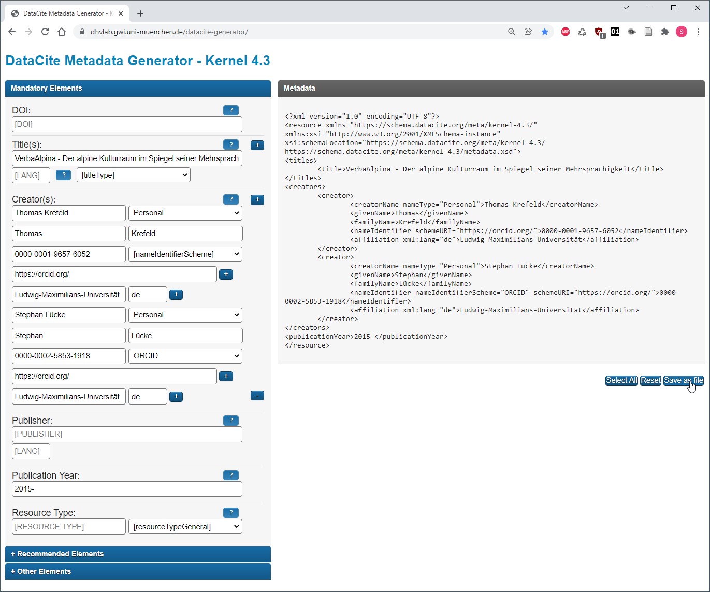Expand the Other Elements section
Image resolution: width=710 pixels, height=592 pixels.
[138, 571]
